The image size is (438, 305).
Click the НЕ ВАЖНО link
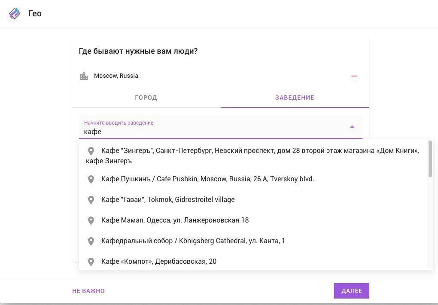click(88, 291)
